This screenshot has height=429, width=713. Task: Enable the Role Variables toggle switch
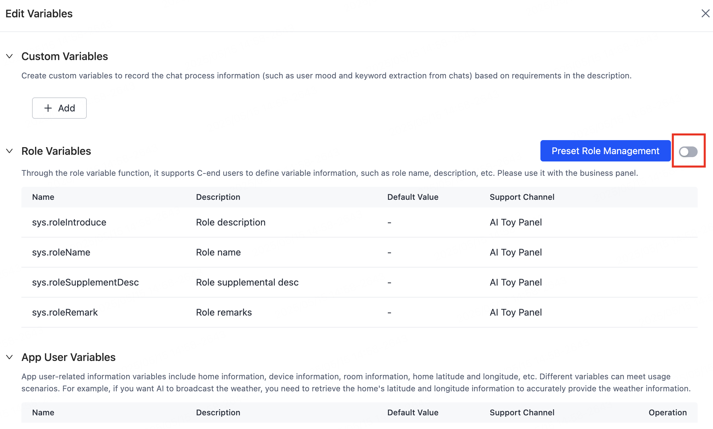point(688,152)
